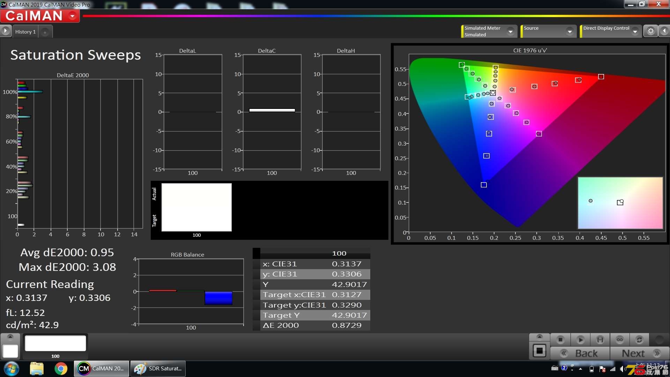Screen dimensions: 670x377
Task: Switch to the History 1 tab
Action: [x=25, y=32]
